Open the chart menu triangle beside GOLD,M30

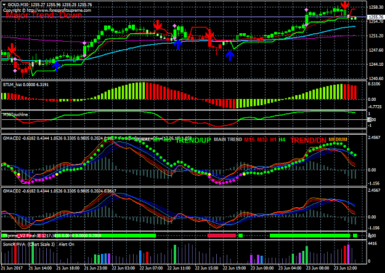[4, 5]
